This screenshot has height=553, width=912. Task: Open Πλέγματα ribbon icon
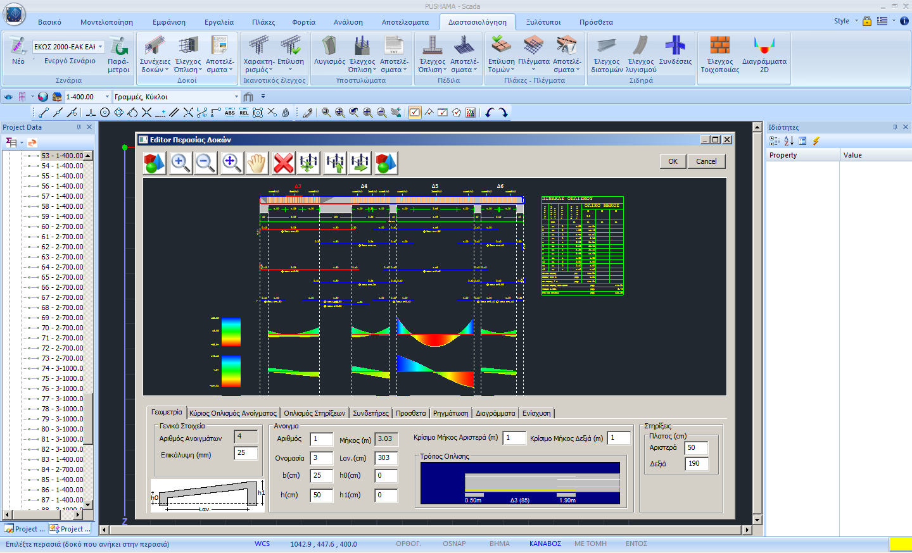pos(534,55)
